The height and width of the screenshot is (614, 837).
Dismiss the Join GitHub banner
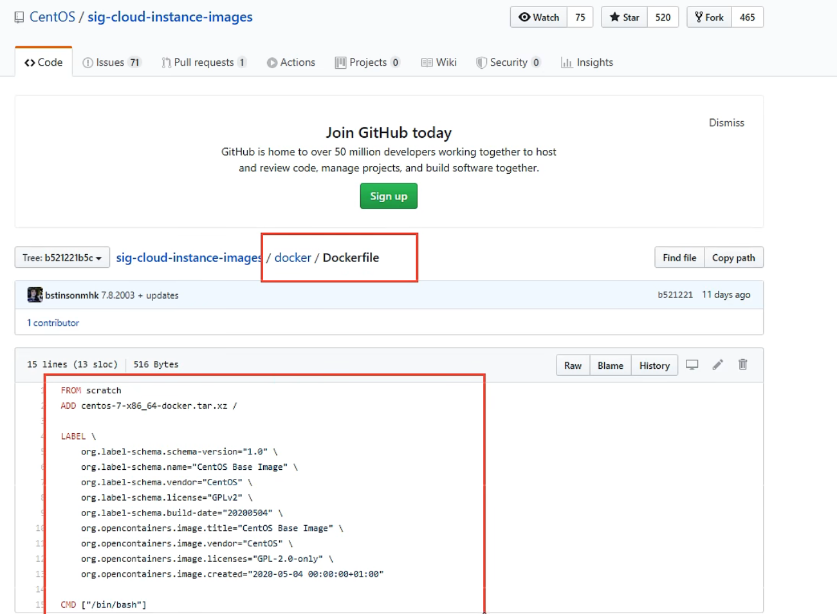[726, 123]
